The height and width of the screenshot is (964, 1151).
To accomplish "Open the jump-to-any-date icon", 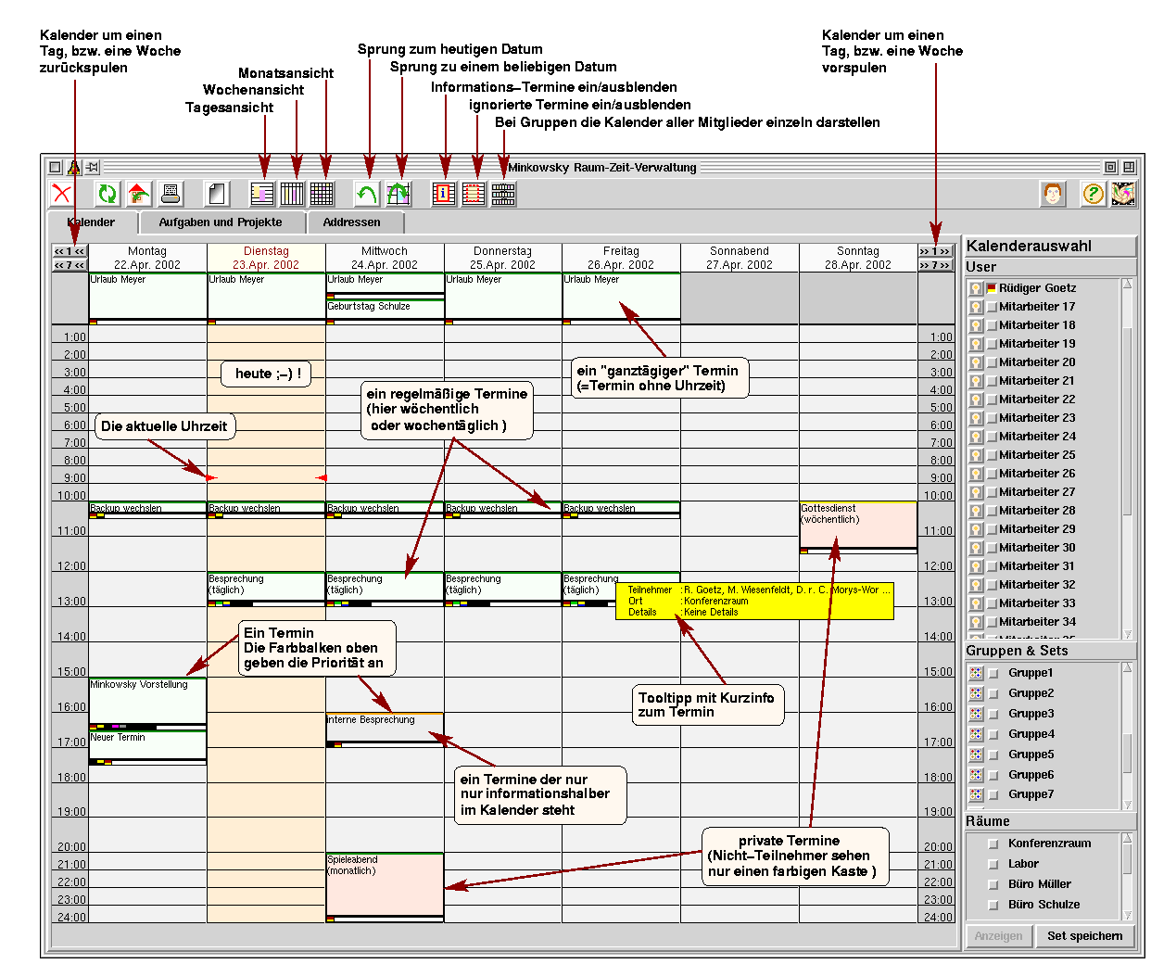I will coord(398,194).
